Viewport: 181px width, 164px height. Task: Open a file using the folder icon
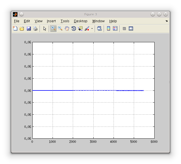click(x=22, y=28)
